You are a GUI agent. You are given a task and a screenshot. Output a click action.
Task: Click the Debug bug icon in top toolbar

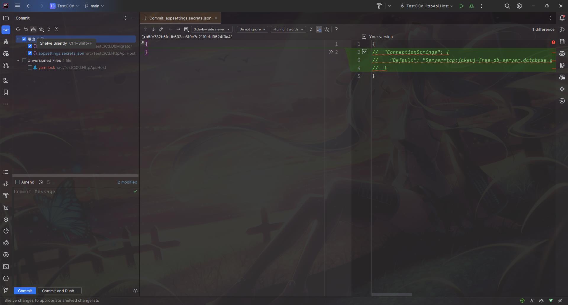coord(472,6)
